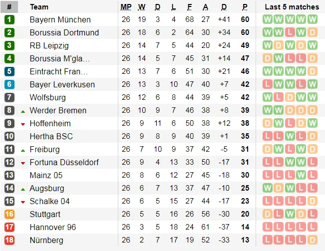Click the blue rank 5 badge

pyautogui.click(x=9, y=71)
